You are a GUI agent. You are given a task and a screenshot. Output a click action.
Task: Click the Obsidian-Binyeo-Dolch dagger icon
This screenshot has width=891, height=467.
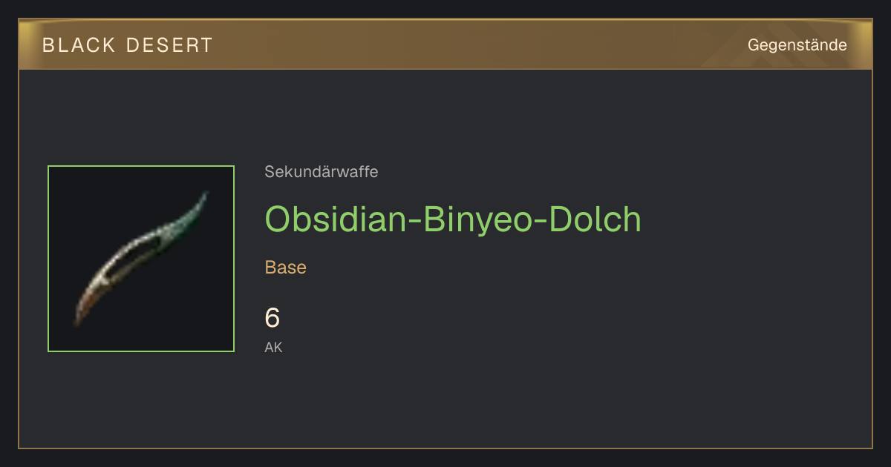(141, 259)
